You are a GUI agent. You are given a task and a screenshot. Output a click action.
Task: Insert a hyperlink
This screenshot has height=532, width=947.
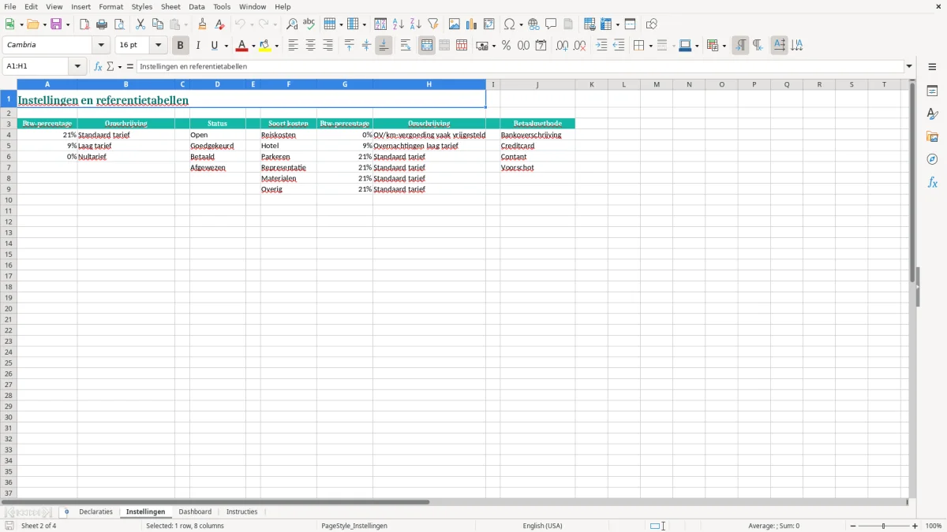point(533,24)
